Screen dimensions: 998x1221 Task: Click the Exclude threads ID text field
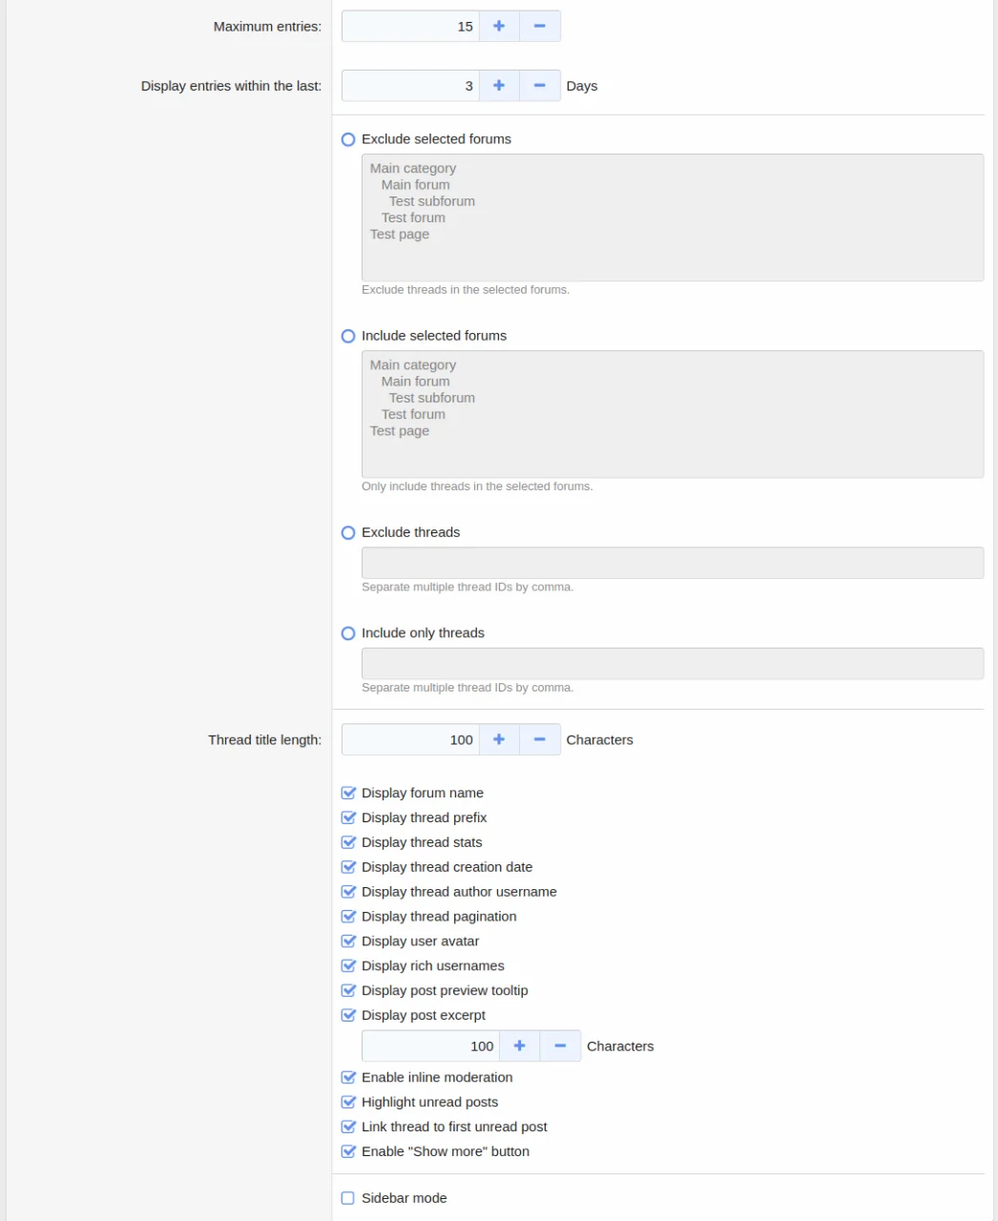pos(672,563)
